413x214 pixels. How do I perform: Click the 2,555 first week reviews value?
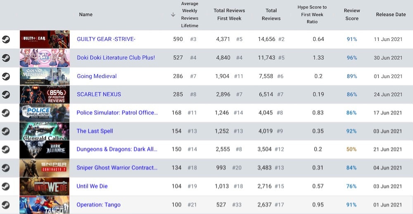(223, 149)
